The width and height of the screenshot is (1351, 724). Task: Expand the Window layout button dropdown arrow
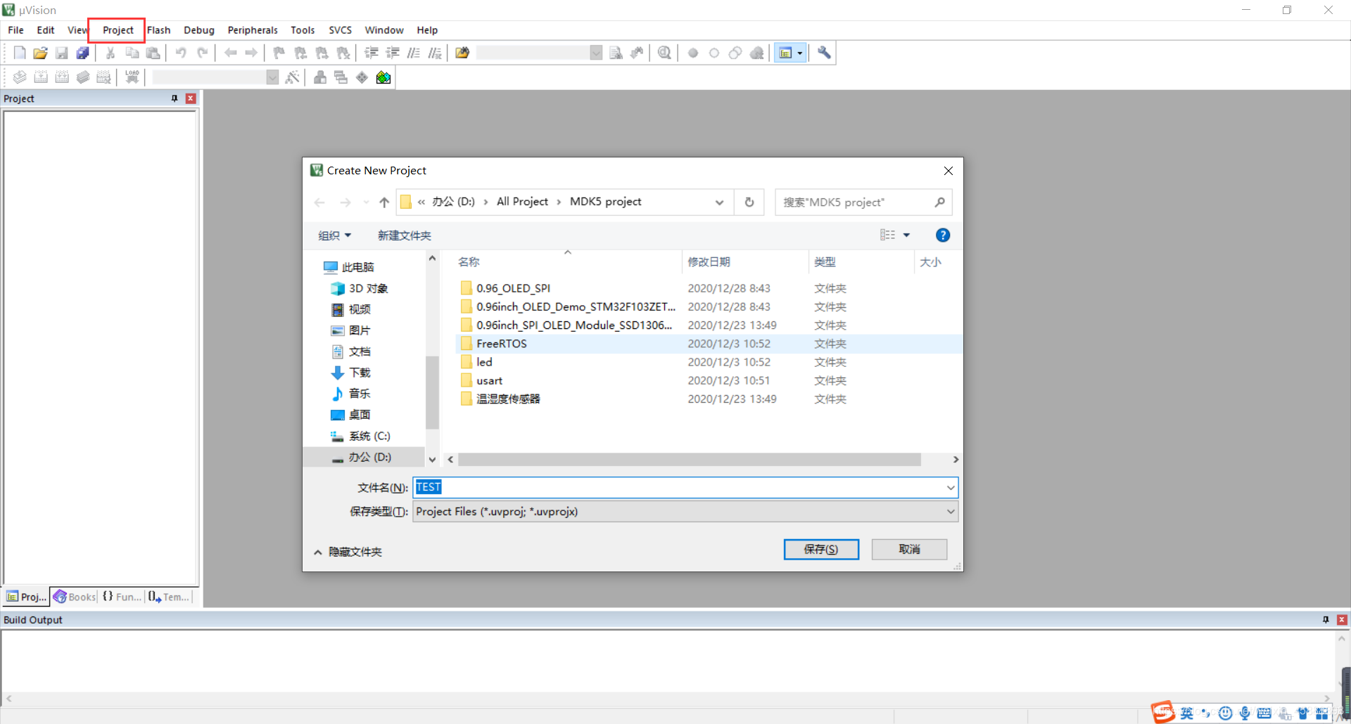click(x=800, y=53)
